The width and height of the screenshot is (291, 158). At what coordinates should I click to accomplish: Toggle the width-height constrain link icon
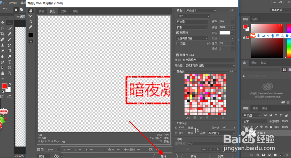tap(198, 131)
